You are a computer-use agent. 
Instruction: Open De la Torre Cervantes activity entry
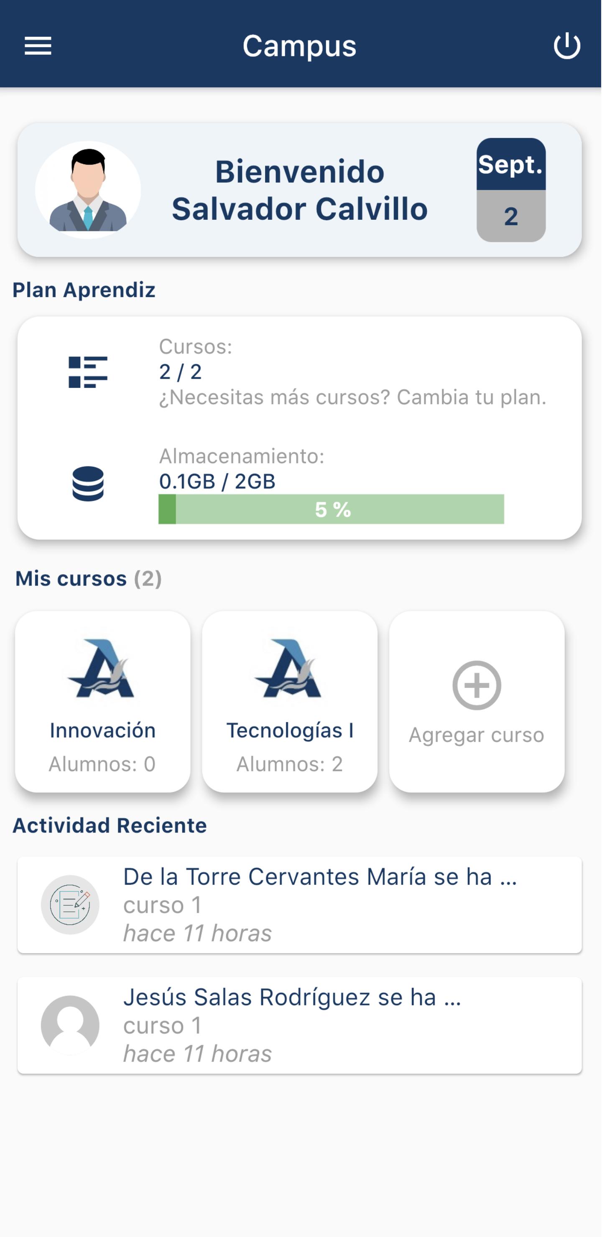coord(300,905)
